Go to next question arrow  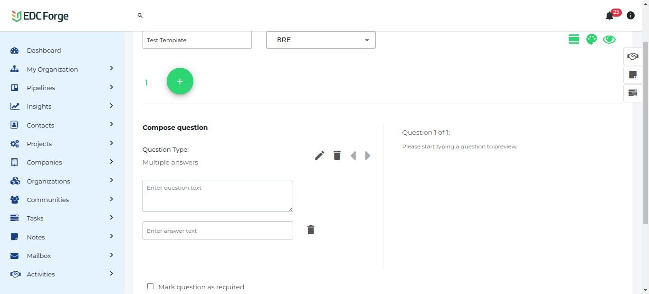pyautogui.click(x=368, y=156)
